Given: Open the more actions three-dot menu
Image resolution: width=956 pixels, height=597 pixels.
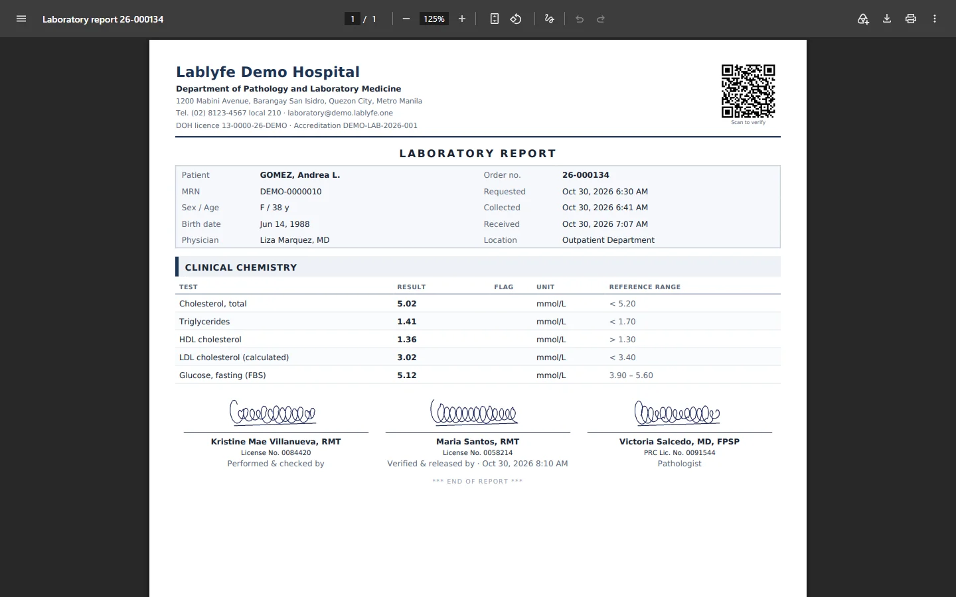Looking at the screenshot, I should click(x=935, y=19).
